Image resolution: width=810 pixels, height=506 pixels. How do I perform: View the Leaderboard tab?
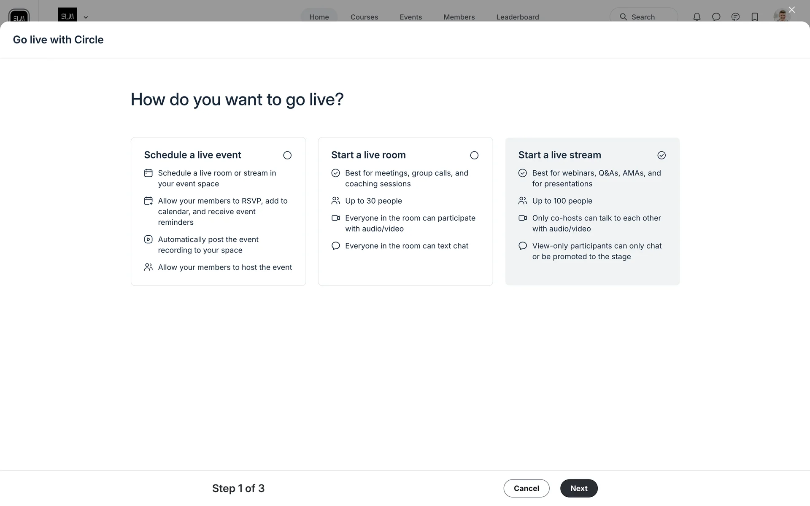[518, 17]
